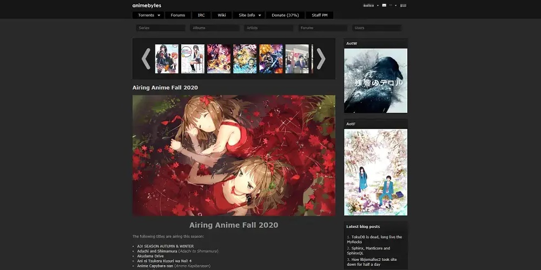Advance carousel with the right chevron arrow

[321, 58]
